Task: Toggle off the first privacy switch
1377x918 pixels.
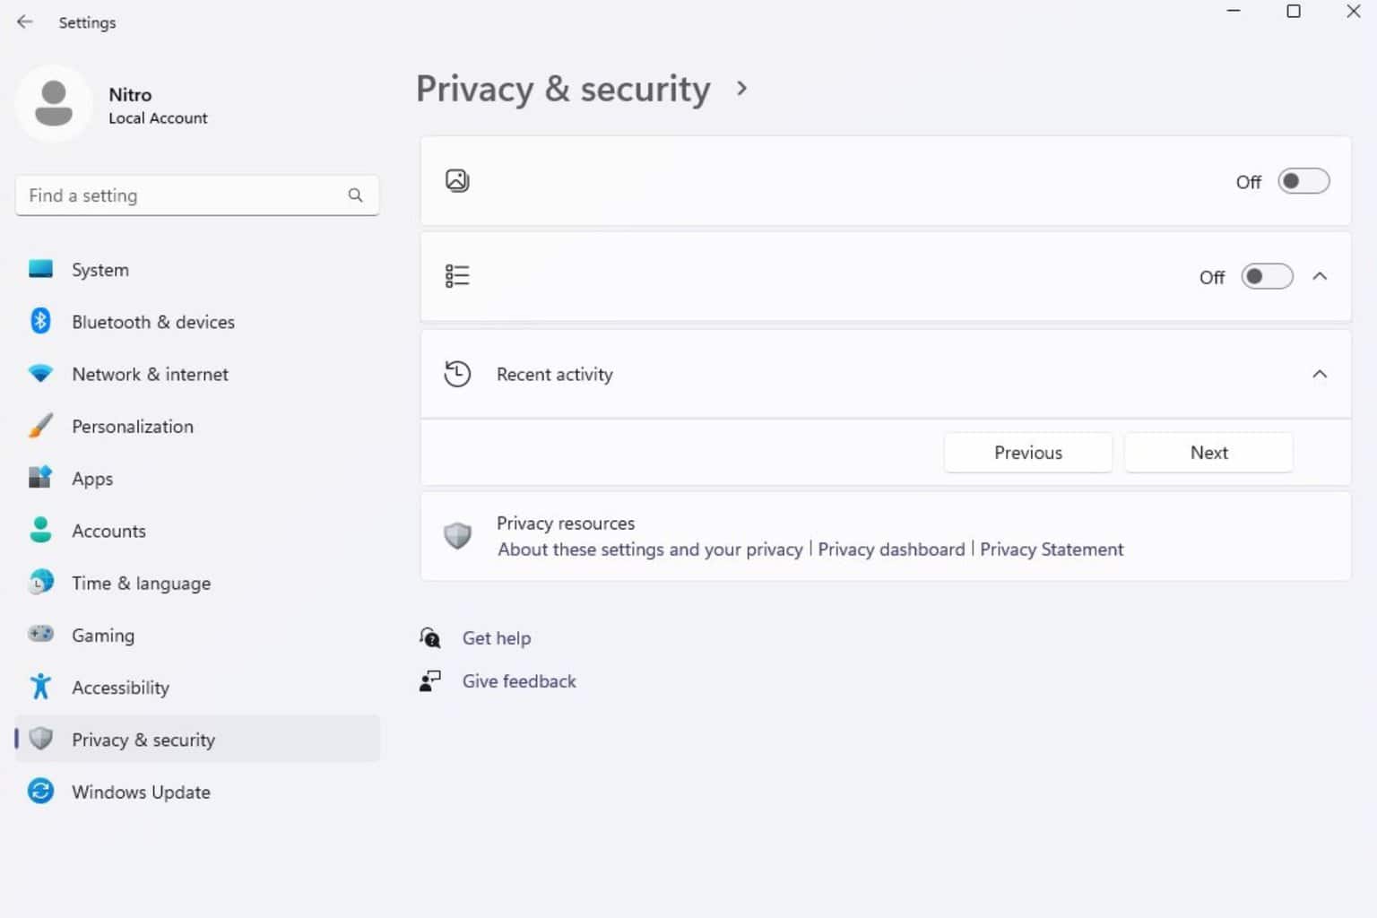Action: [x=1303, y=181]
